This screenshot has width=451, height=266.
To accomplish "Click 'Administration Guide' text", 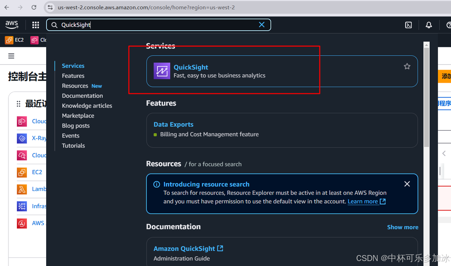I will (182, 259).
